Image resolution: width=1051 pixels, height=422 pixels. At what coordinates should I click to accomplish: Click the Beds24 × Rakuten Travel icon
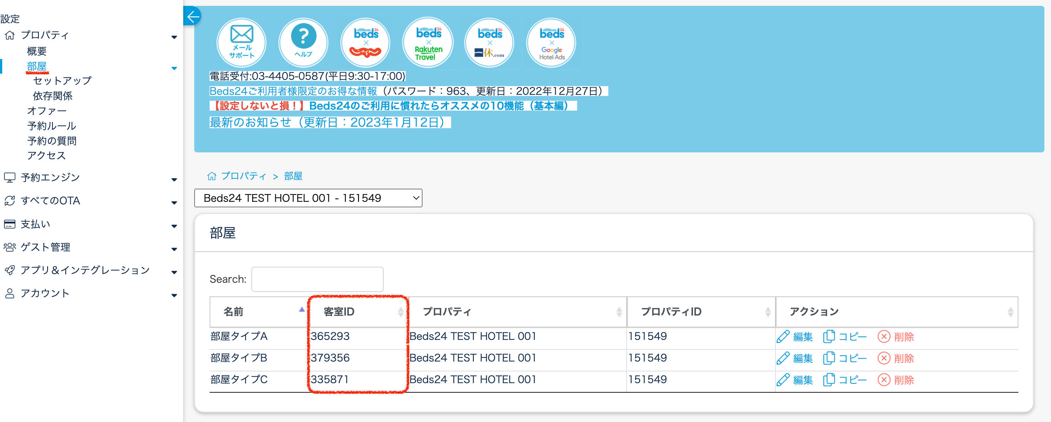pyautogui.click(x=428, y=42)
